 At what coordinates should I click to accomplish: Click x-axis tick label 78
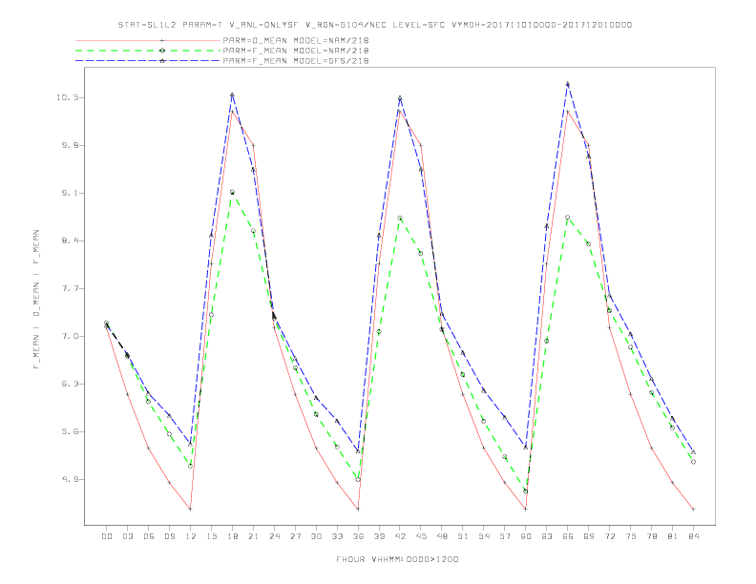point(652,536)
